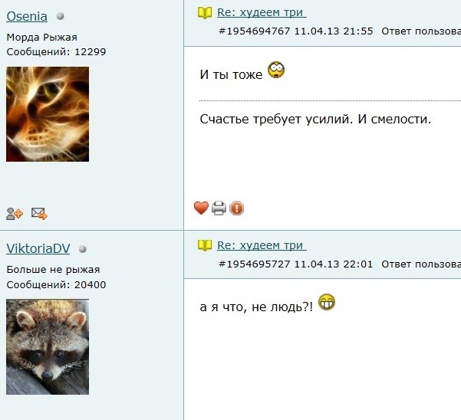Click the yellow book icon in ViktoriaDV's post header
Viewport: 461px width, 420px height.
coord(205,245)
